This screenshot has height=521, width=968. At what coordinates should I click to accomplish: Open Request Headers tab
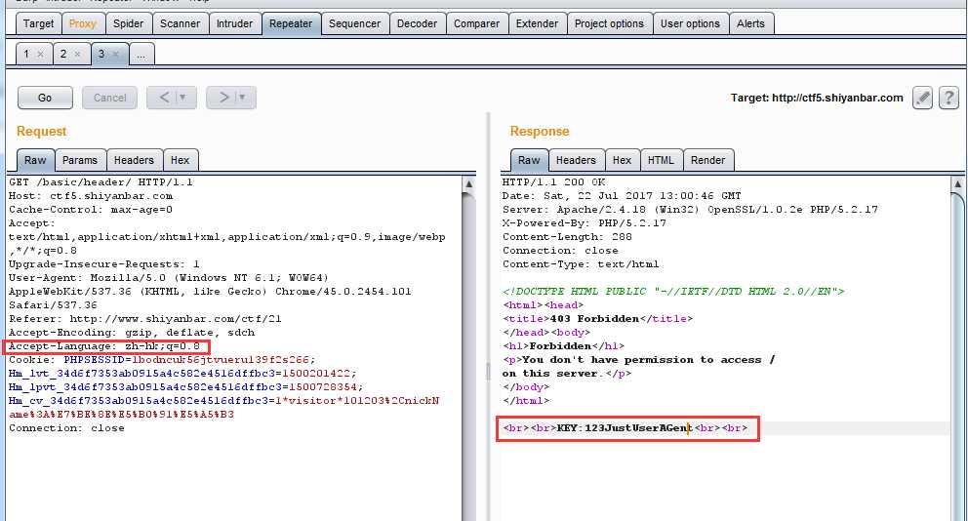pos(134,160)
